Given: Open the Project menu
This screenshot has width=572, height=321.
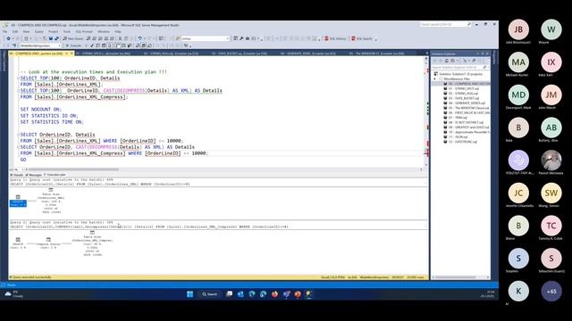Looking at the screenshot, I should tap(54, 32).
